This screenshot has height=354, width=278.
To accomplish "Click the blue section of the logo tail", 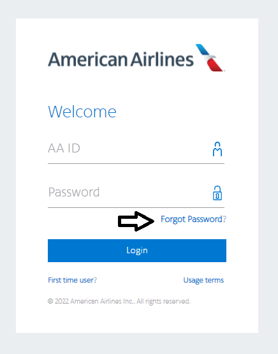I will tap(202, 49).
